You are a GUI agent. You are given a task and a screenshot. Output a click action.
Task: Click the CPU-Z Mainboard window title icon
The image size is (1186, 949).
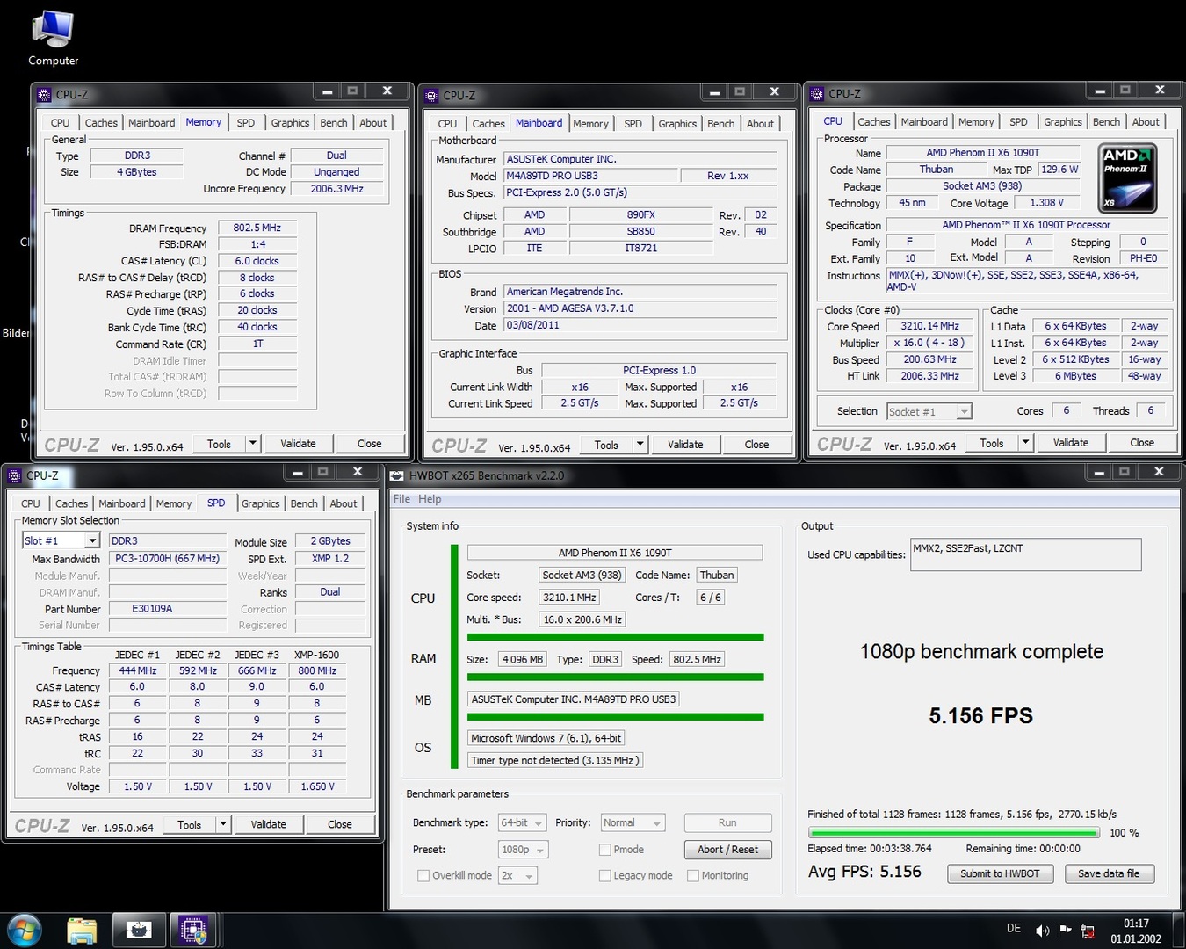pos(431,95)
